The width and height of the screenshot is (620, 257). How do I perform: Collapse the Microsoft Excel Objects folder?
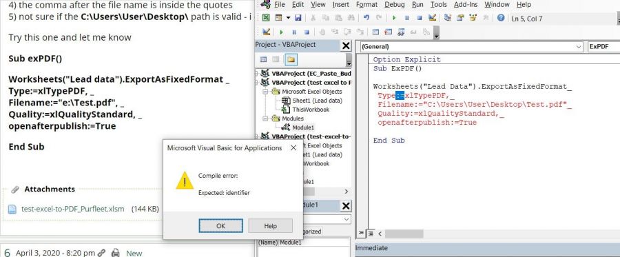(265, 92)
